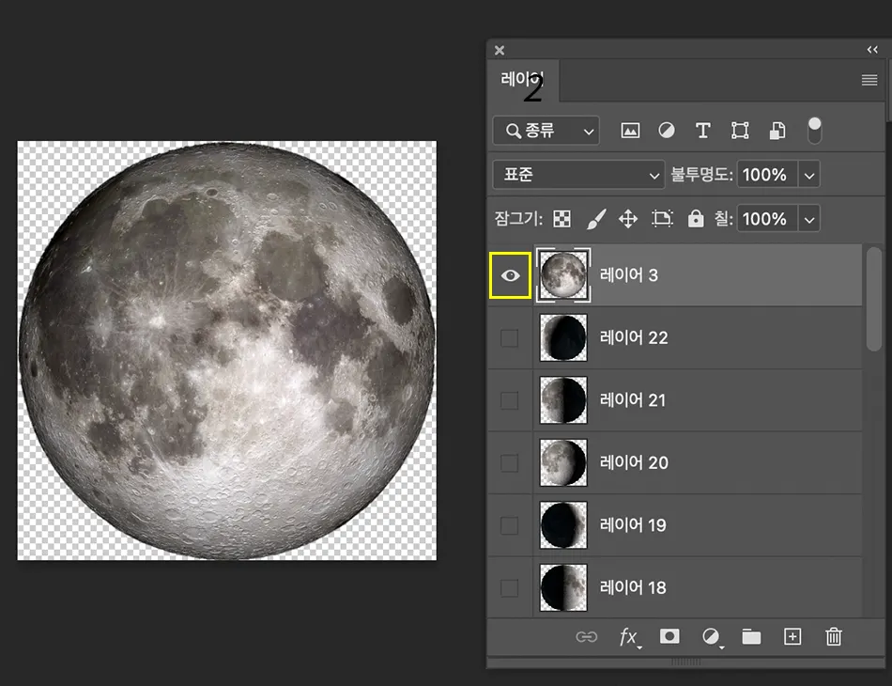The height and width of the screenshot is (686, 892).
Task: Filter layers by type (T) layers
Action: coord(702,131)
